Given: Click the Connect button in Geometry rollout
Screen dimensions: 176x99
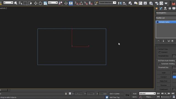Looking at the screenshot, I should coord(164,77).
